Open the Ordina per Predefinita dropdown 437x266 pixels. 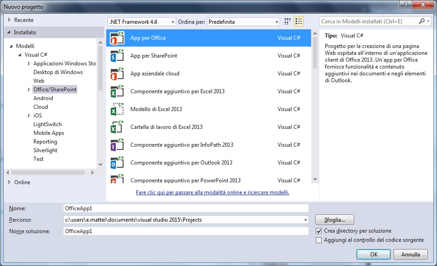[276, 22]
